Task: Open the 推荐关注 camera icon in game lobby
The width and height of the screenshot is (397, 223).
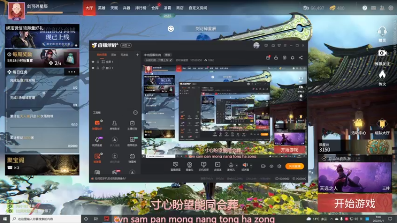Action: point(382,57)
